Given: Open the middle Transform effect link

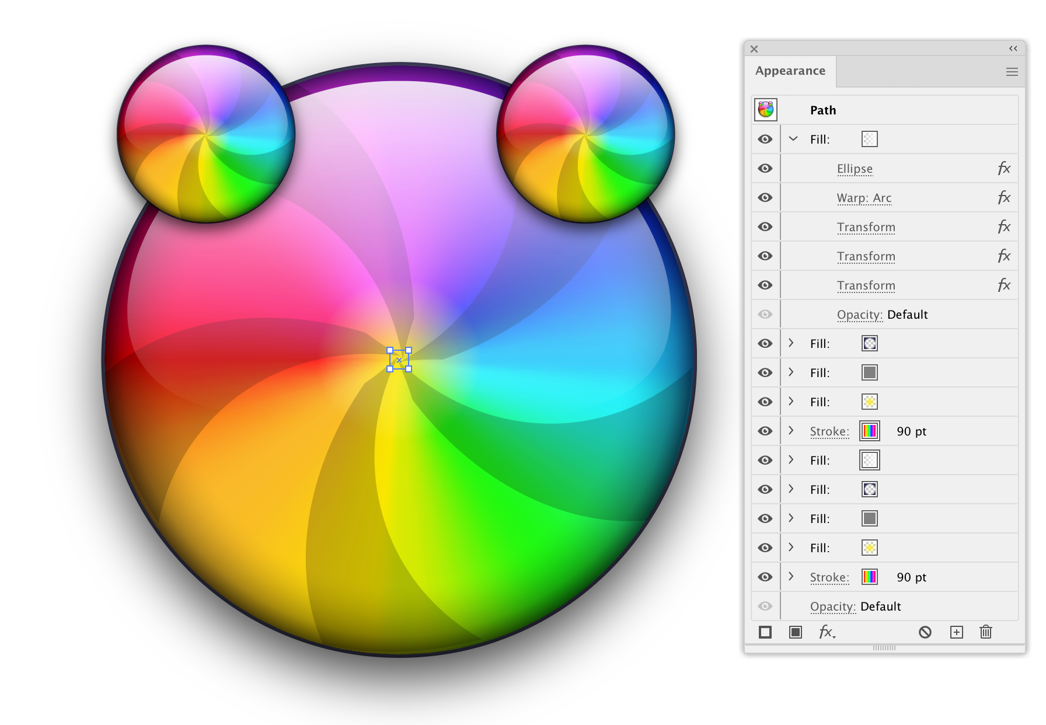Looking at the screenshot, I should click(866, 256).
